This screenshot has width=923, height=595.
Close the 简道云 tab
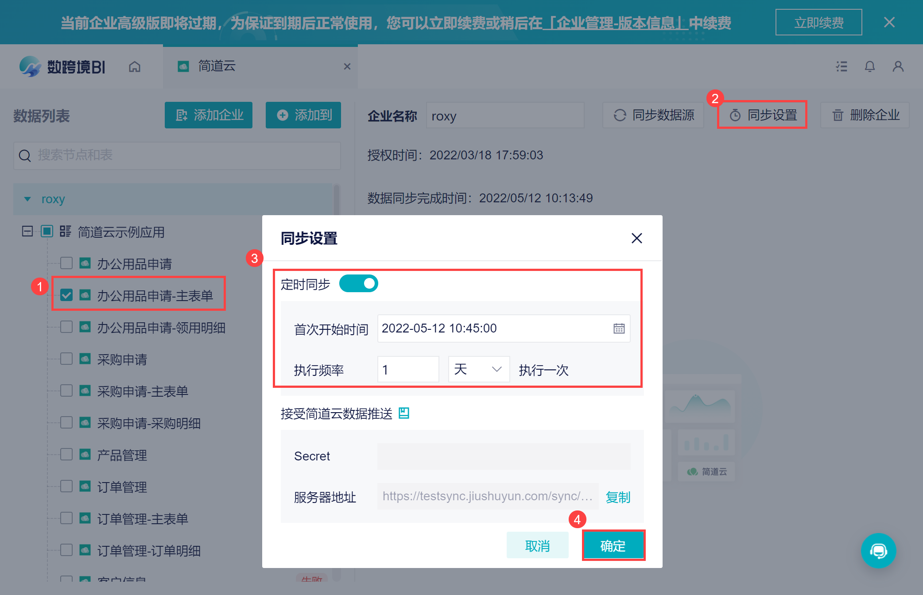click(x=347, y=66)
